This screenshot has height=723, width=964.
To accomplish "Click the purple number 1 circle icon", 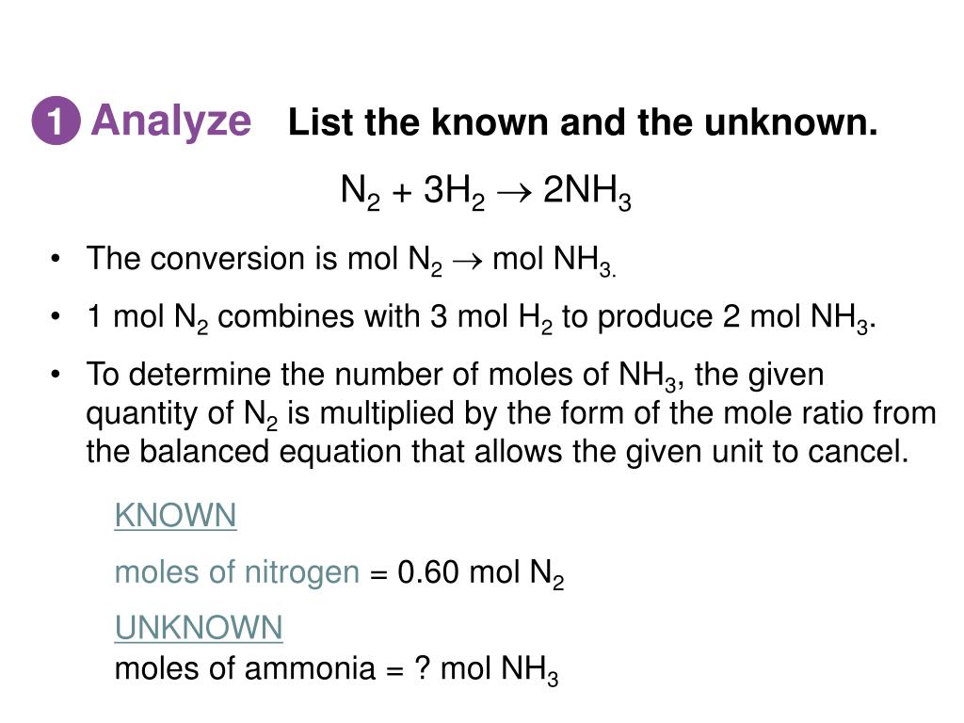I will tap(56, 120).
